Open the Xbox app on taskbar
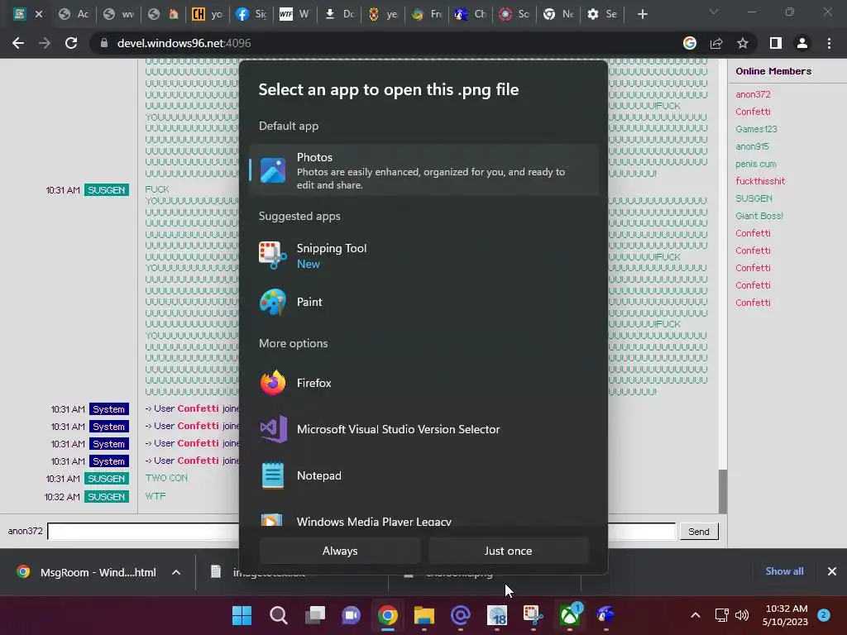This screenshot has height=635, width=847. click(569, 615)
